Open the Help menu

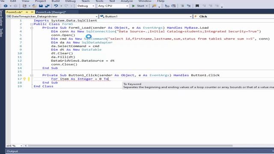pyautogui.click(x=161, y=1)
